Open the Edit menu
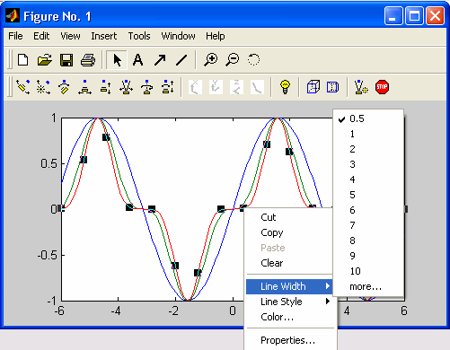 pos(41,36)
